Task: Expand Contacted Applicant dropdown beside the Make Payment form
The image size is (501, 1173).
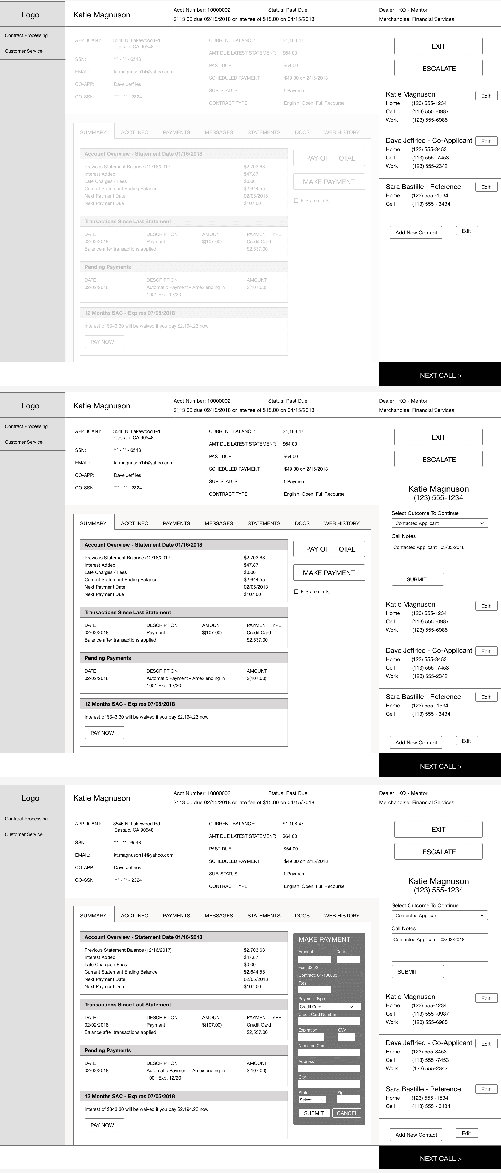Action: (440, 915)
